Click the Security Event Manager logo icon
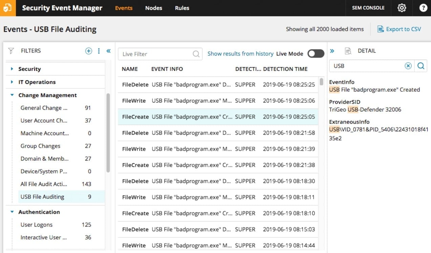The width and height of the screenshot is (431, 253). pos(8,8)
